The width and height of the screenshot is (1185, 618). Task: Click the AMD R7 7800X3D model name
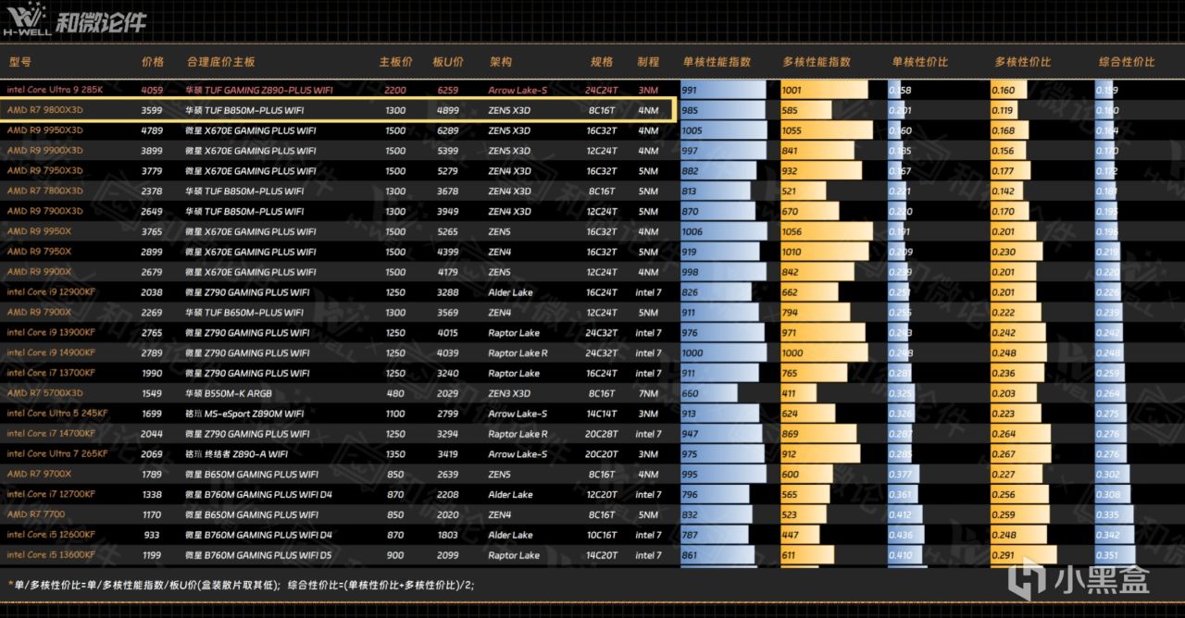(x=44, y=191)
